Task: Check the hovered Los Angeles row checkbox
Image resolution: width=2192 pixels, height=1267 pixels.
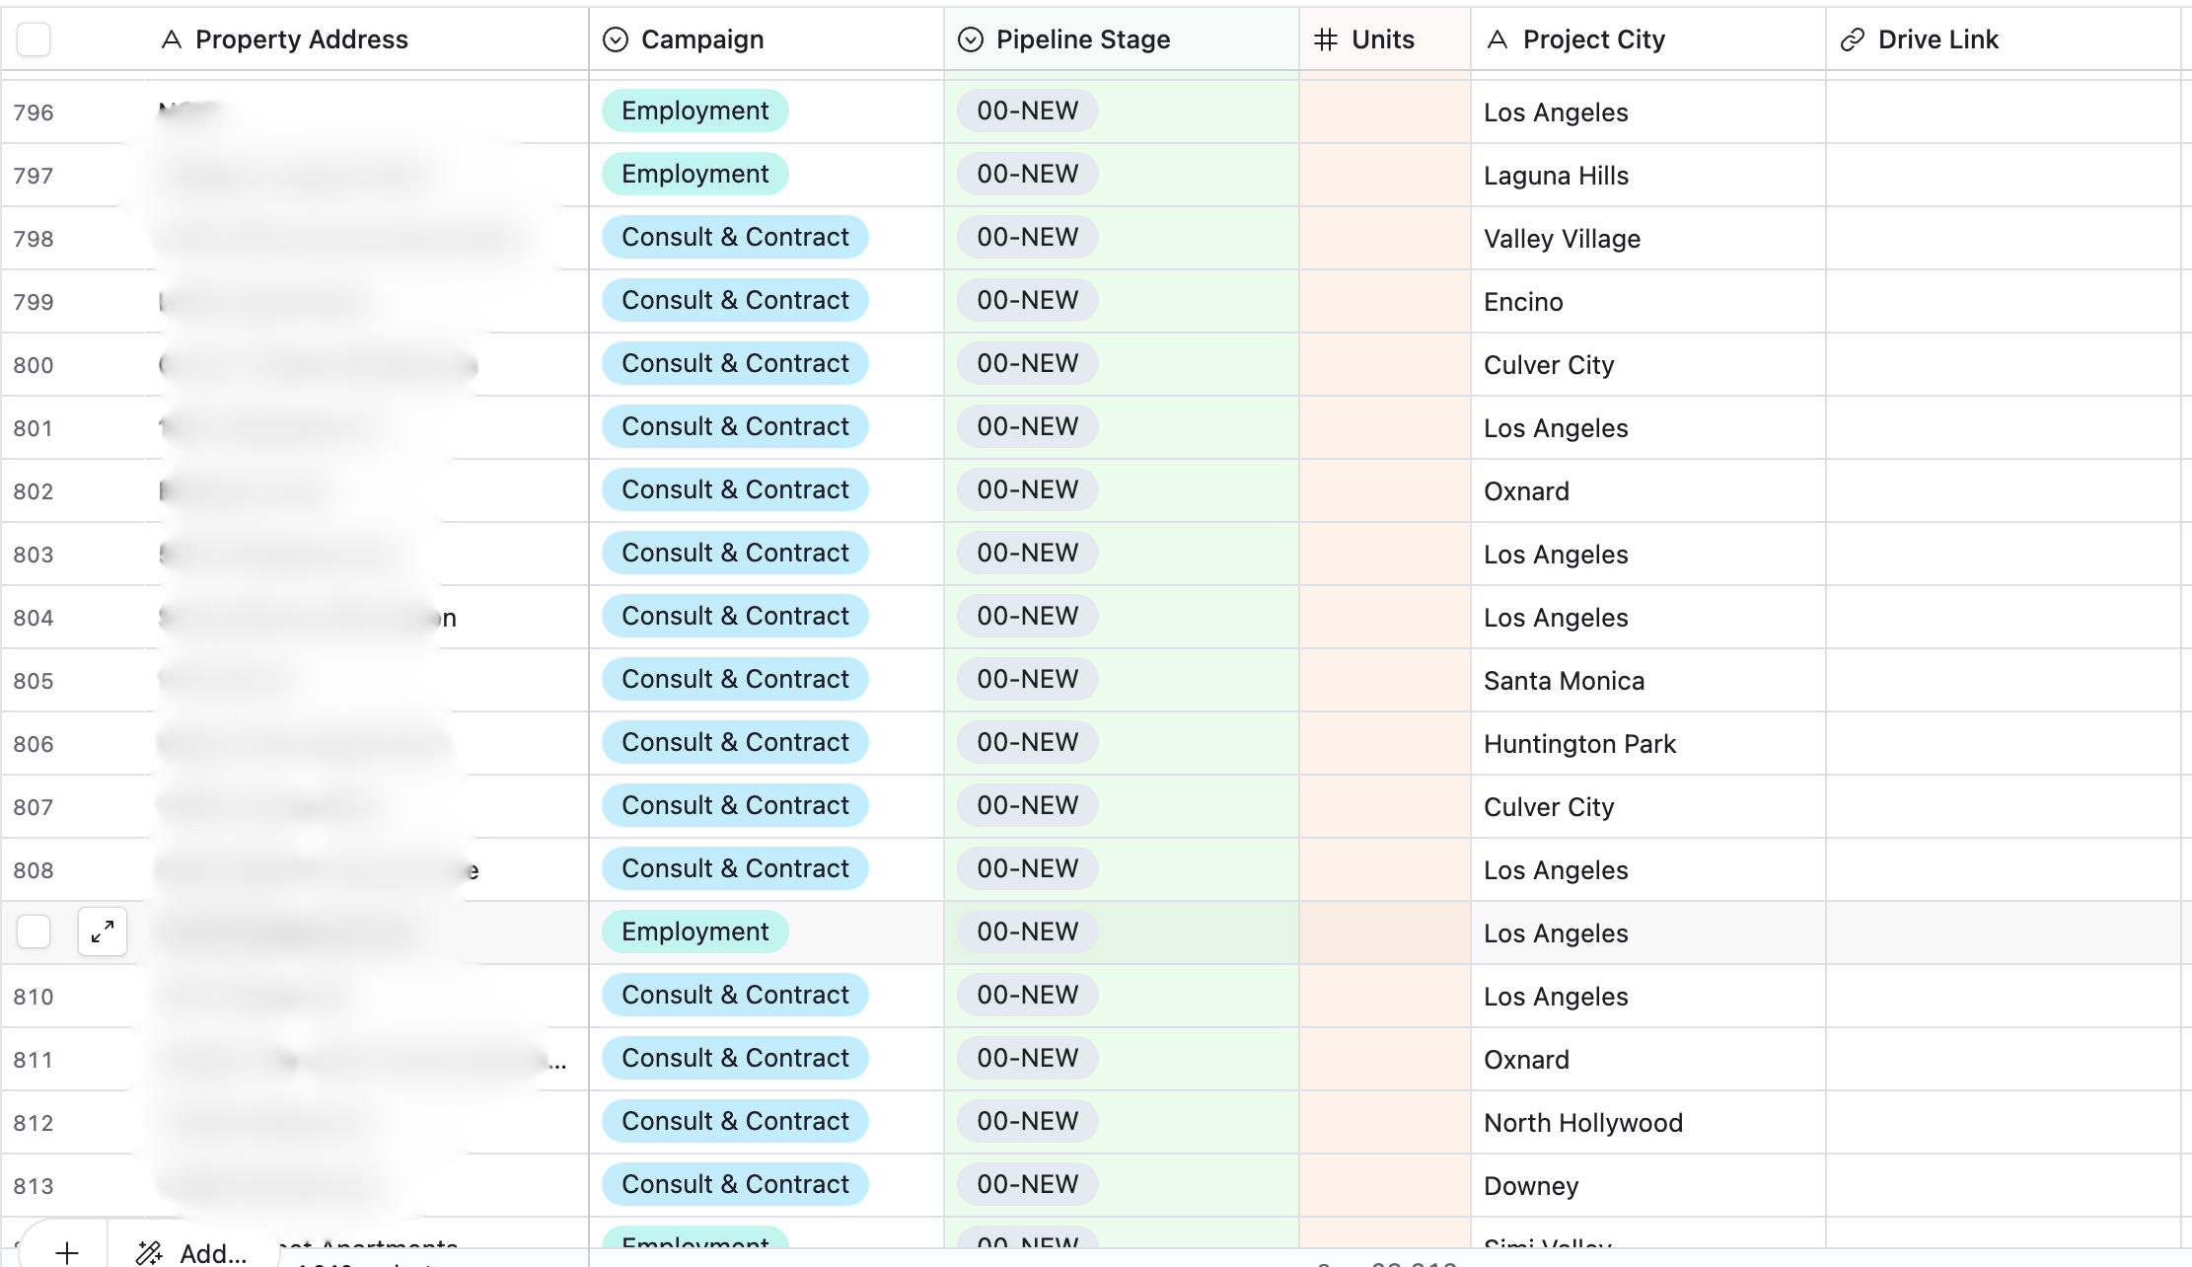Action: pos(34,932)
